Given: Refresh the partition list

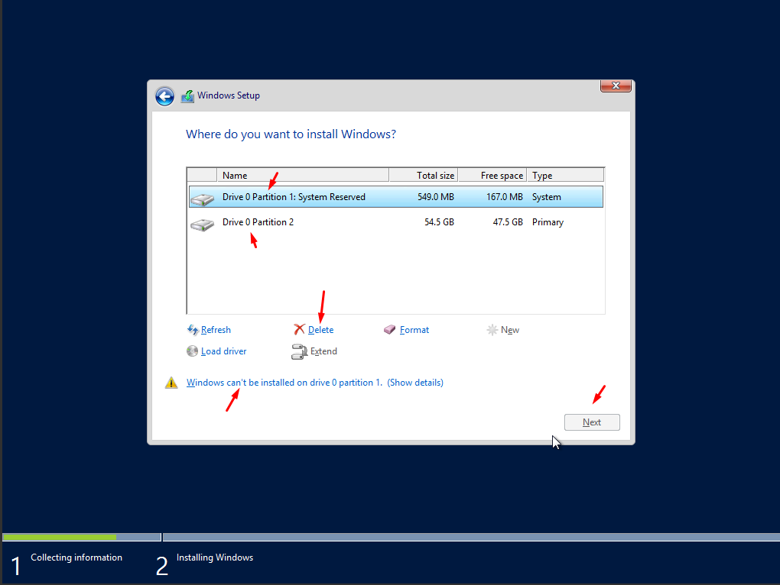Looking at the screenshot, I should 216,330.
